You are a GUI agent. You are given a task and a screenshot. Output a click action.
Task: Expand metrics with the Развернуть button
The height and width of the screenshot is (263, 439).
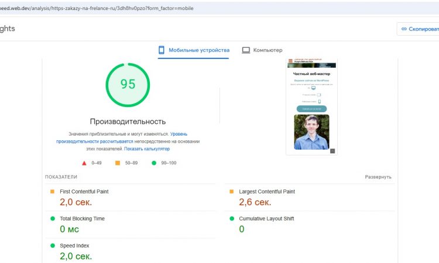tap(378, 177)
